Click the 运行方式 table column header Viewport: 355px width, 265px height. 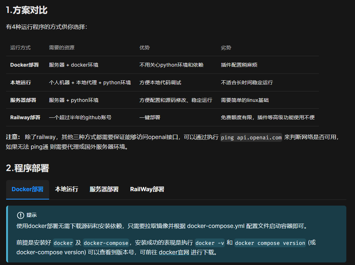pos(20,48)
